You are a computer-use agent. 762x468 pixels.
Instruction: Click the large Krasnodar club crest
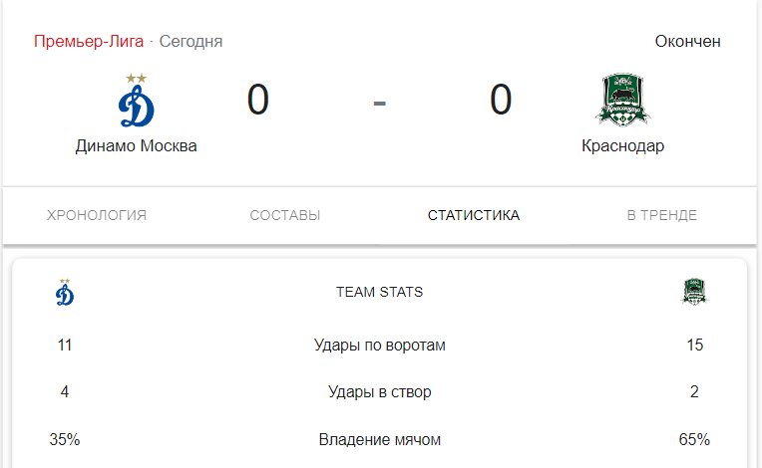623,100
